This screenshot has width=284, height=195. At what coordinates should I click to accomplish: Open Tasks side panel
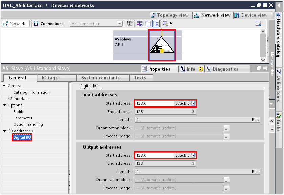click(278, 120)
